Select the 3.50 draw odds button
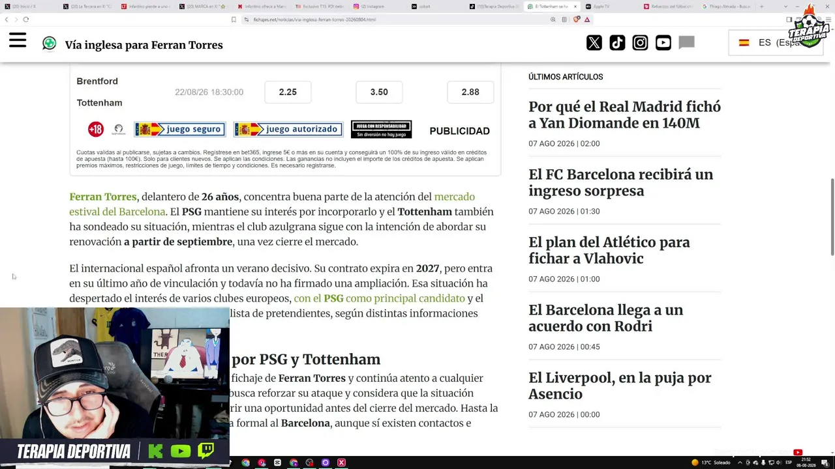The width and height of the screenshot is (835, 469). (x=379, y=92)
